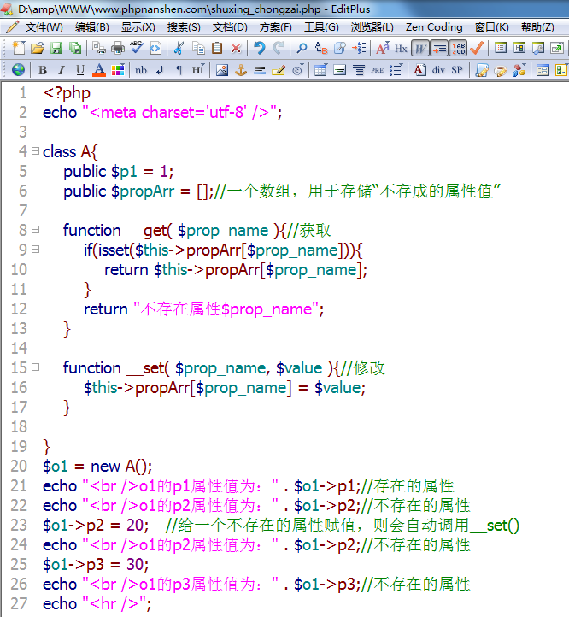Save the current file
Viewport: 569px width, 617px height.
tap(56, 48)
